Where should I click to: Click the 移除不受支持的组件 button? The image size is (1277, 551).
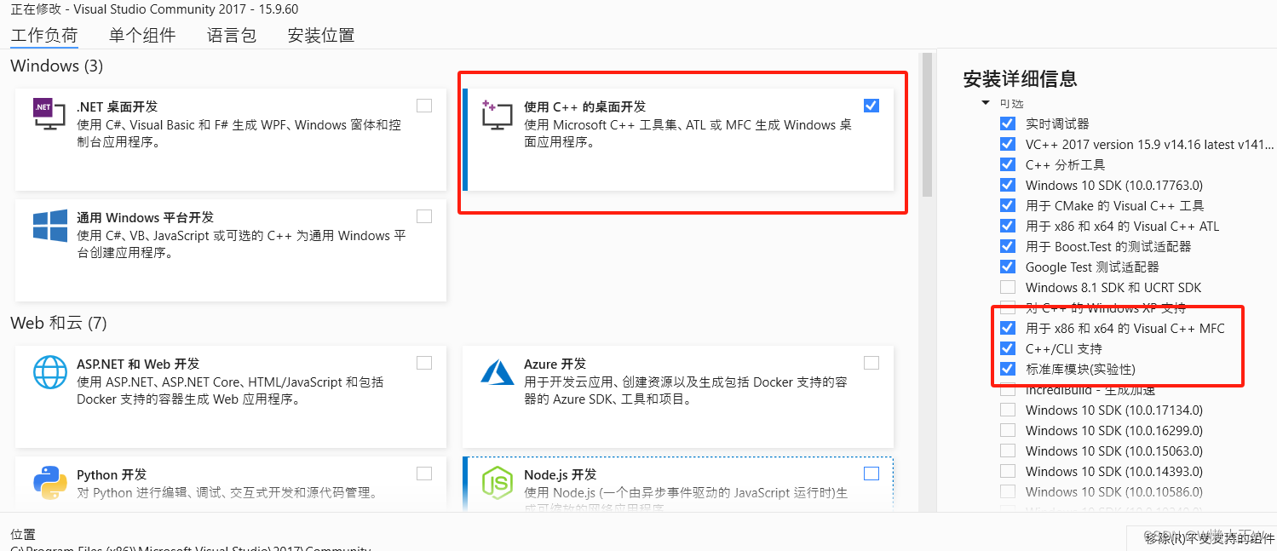click(x=1202, y=538)
